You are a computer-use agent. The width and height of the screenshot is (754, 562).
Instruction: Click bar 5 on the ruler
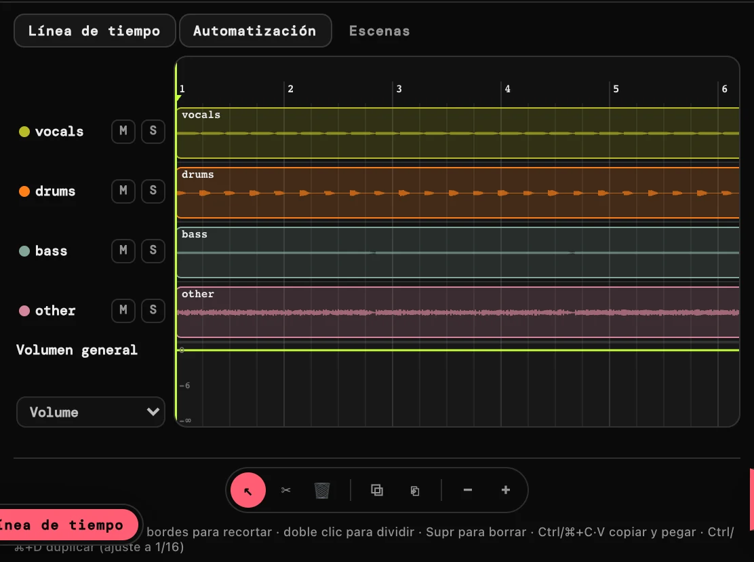click(x=616, y=89)
